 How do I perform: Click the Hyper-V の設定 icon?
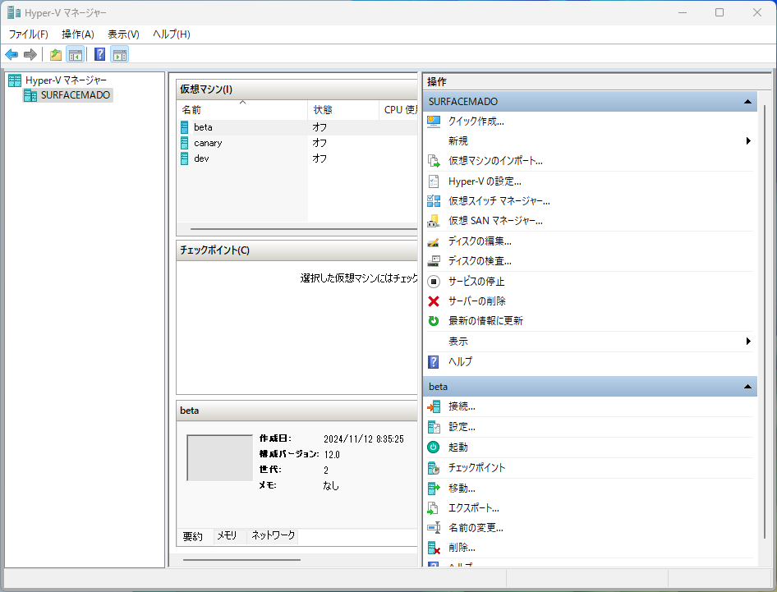(434, 181)
